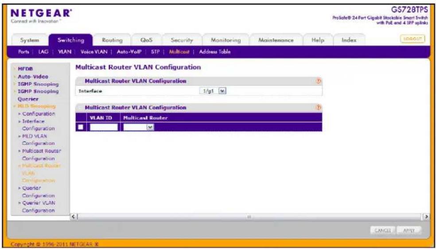Switch to the System tab
436x249 pixels.
[30, 40]
